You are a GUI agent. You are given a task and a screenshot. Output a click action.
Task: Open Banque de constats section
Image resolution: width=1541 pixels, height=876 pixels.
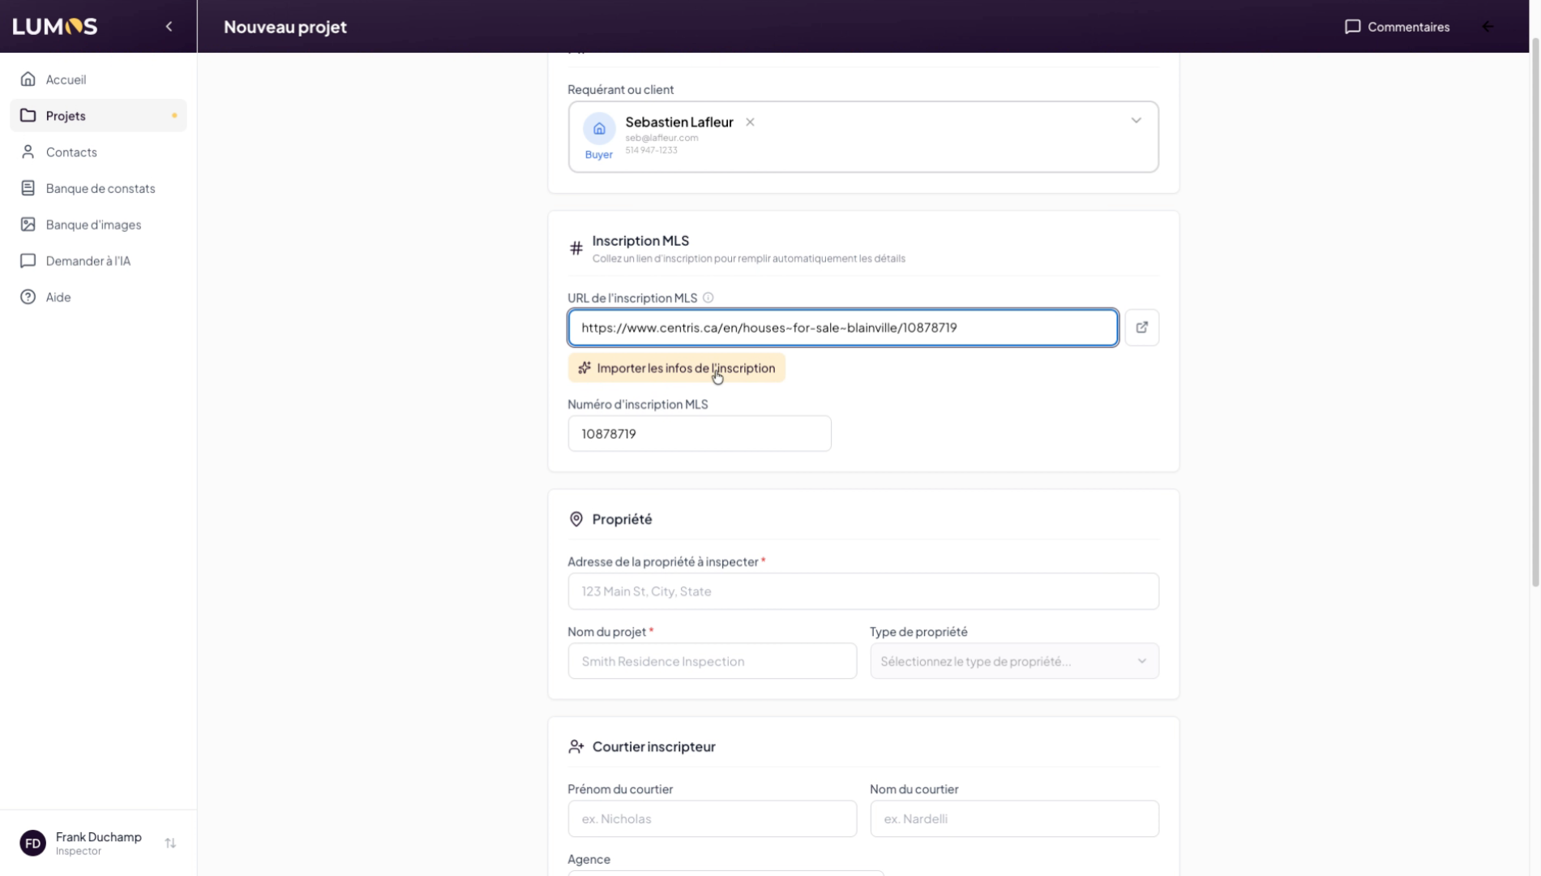[100, 188]
